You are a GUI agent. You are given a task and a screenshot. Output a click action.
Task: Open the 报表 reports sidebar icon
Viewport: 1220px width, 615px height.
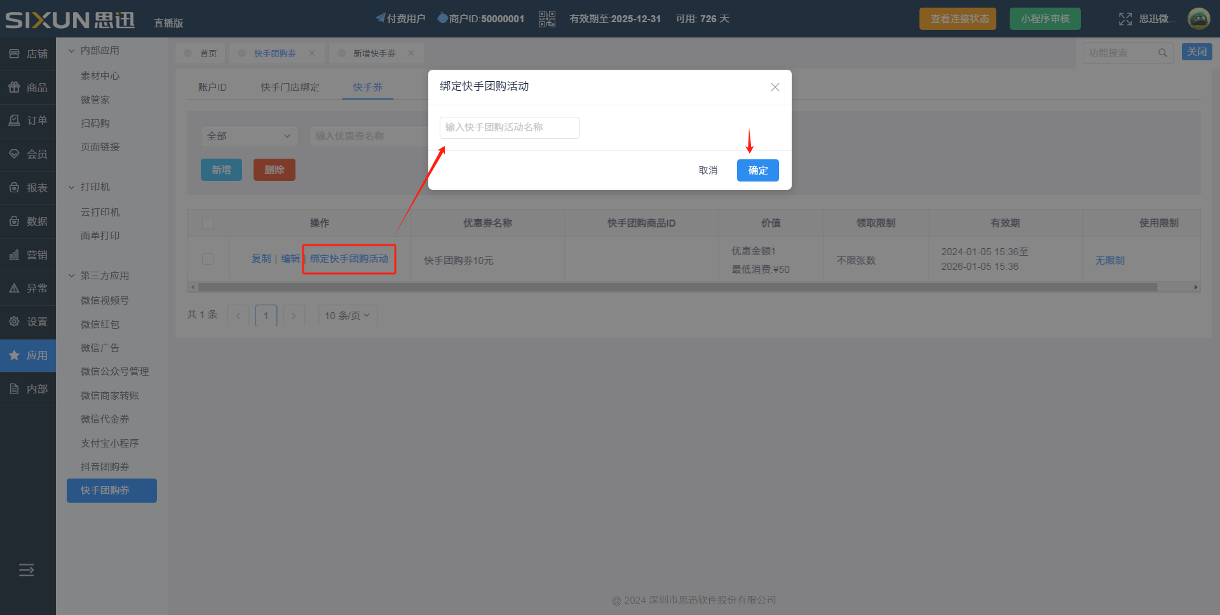coord(14,188)
